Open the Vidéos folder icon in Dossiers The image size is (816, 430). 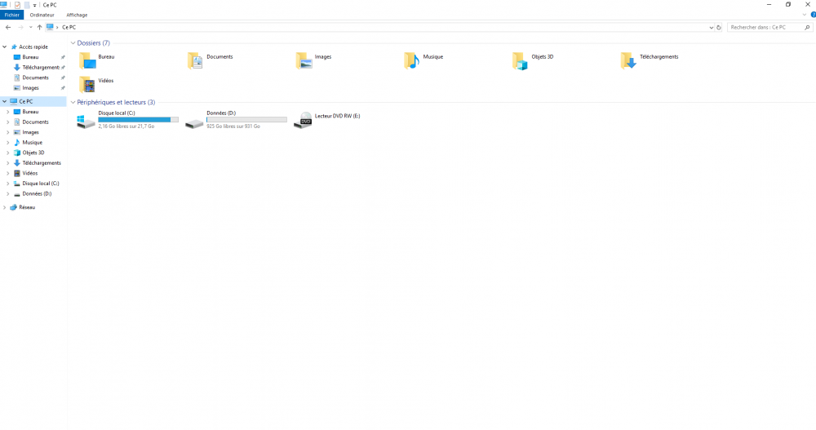87,84
